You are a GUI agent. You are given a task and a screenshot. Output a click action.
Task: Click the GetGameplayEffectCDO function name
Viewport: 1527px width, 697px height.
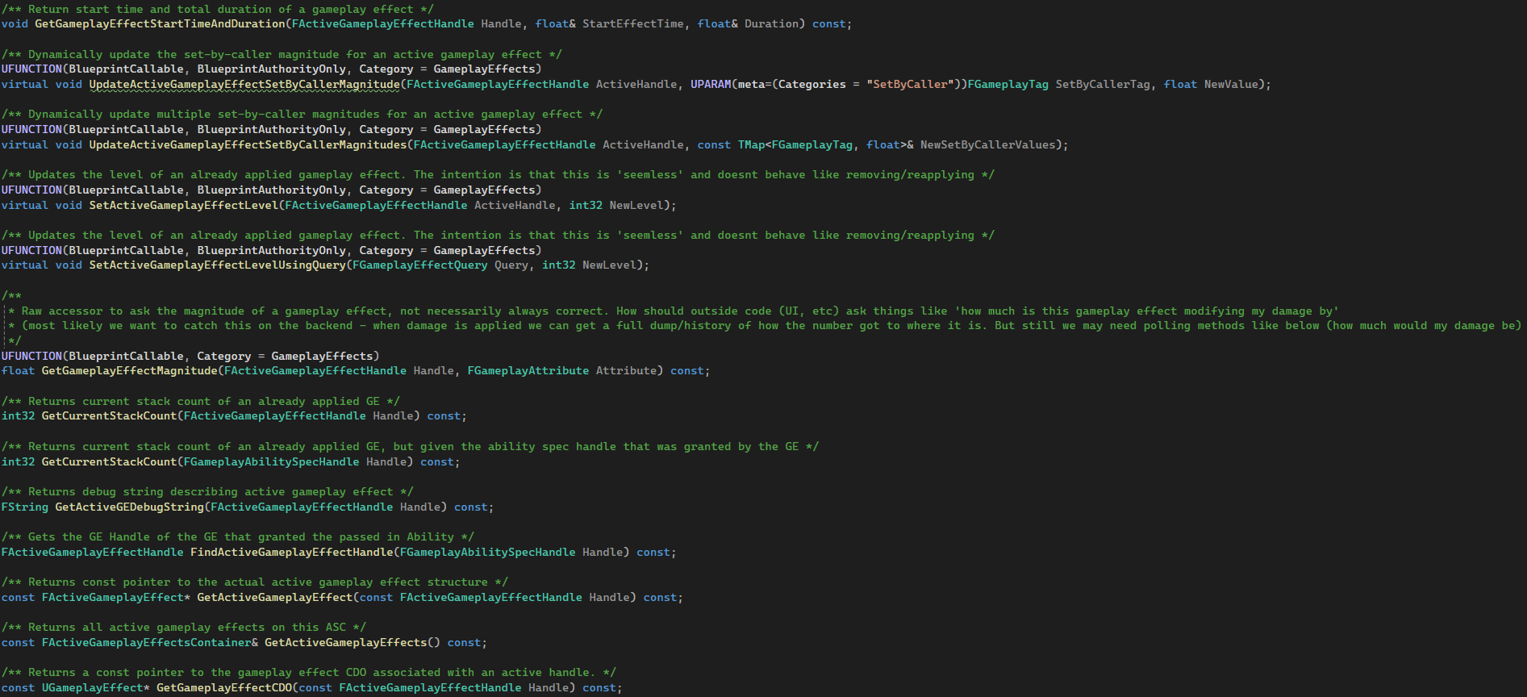[224, 688]
